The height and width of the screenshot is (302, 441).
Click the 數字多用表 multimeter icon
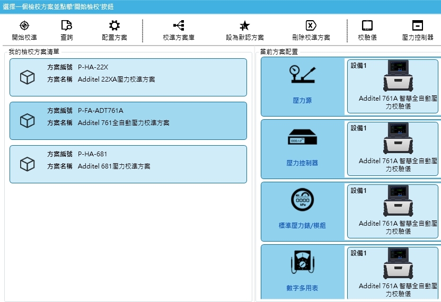point(302,262)
